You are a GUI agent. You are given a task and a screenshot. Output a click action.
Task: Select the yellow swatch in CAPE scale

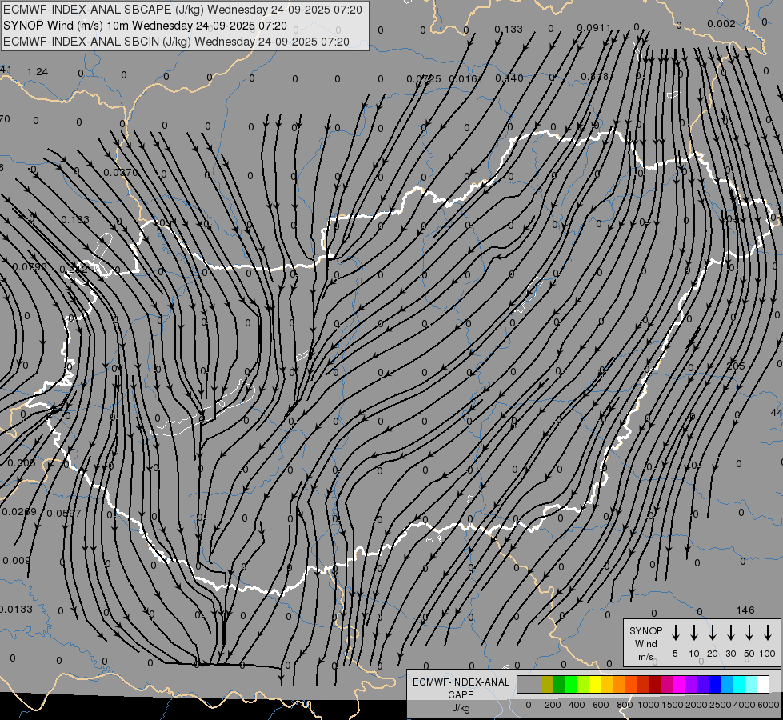[x=595, y=684]
